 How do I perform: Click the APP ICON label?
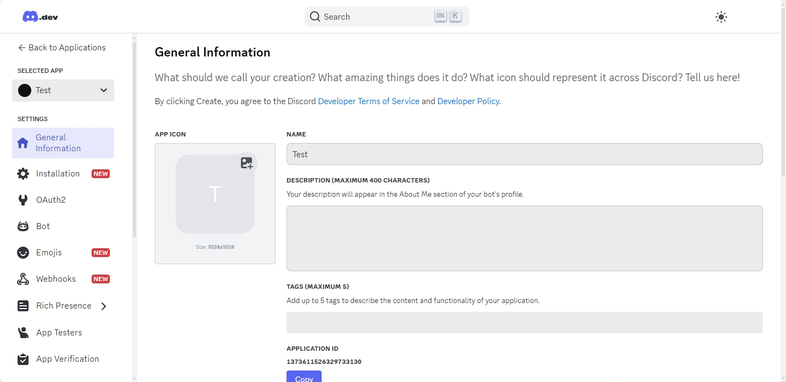[170, 134]
